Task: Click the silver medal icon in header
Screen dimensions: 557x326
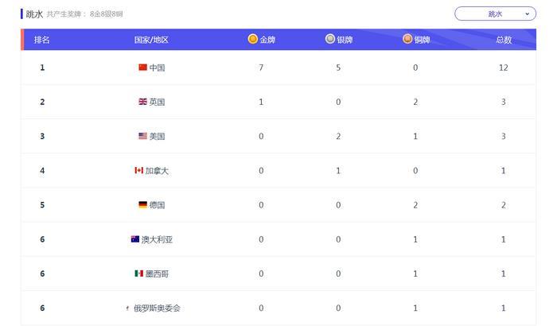Action: click(x=330, y=39)
